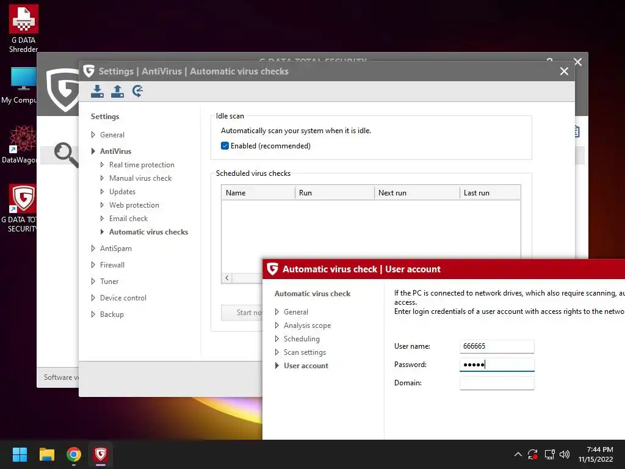625x469 pixels.
Task: Expand Device control settings arrow
Action: tap(93, 298)
